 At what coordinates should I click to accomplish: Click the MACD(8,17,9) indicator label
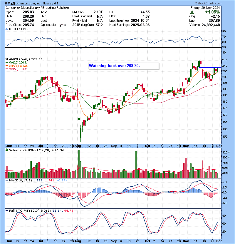click(x=21, y=181)
